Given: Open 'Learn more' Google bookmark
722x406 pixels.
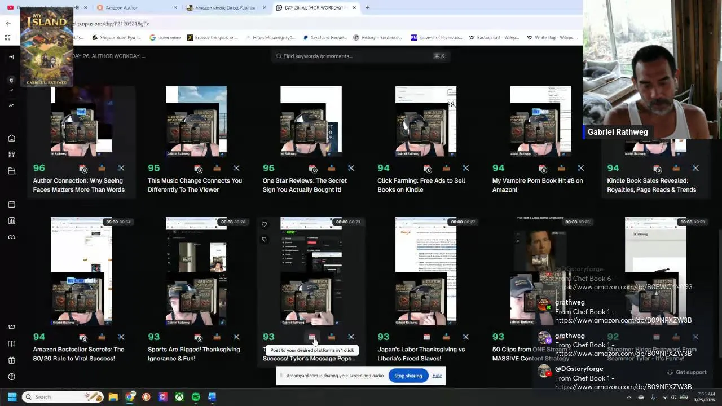Looking at the screenshot, I should tap(165, 38).
